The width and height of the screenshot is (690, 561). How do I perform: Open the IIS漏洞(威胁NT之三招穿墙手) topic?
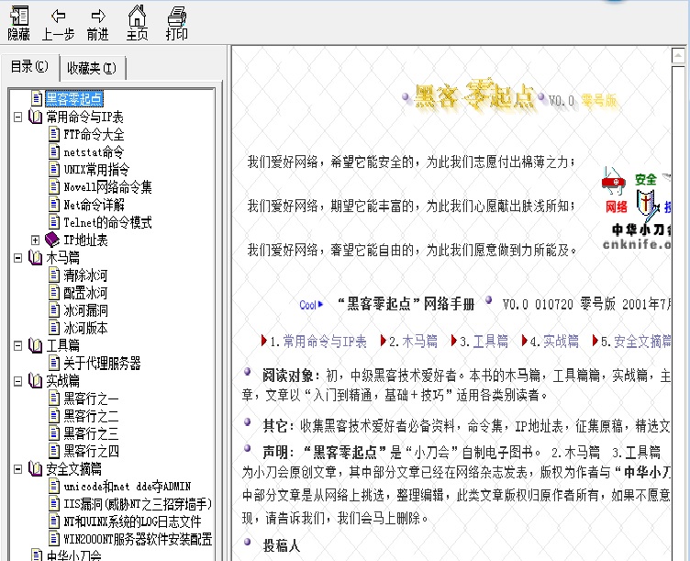click(138, 504)
